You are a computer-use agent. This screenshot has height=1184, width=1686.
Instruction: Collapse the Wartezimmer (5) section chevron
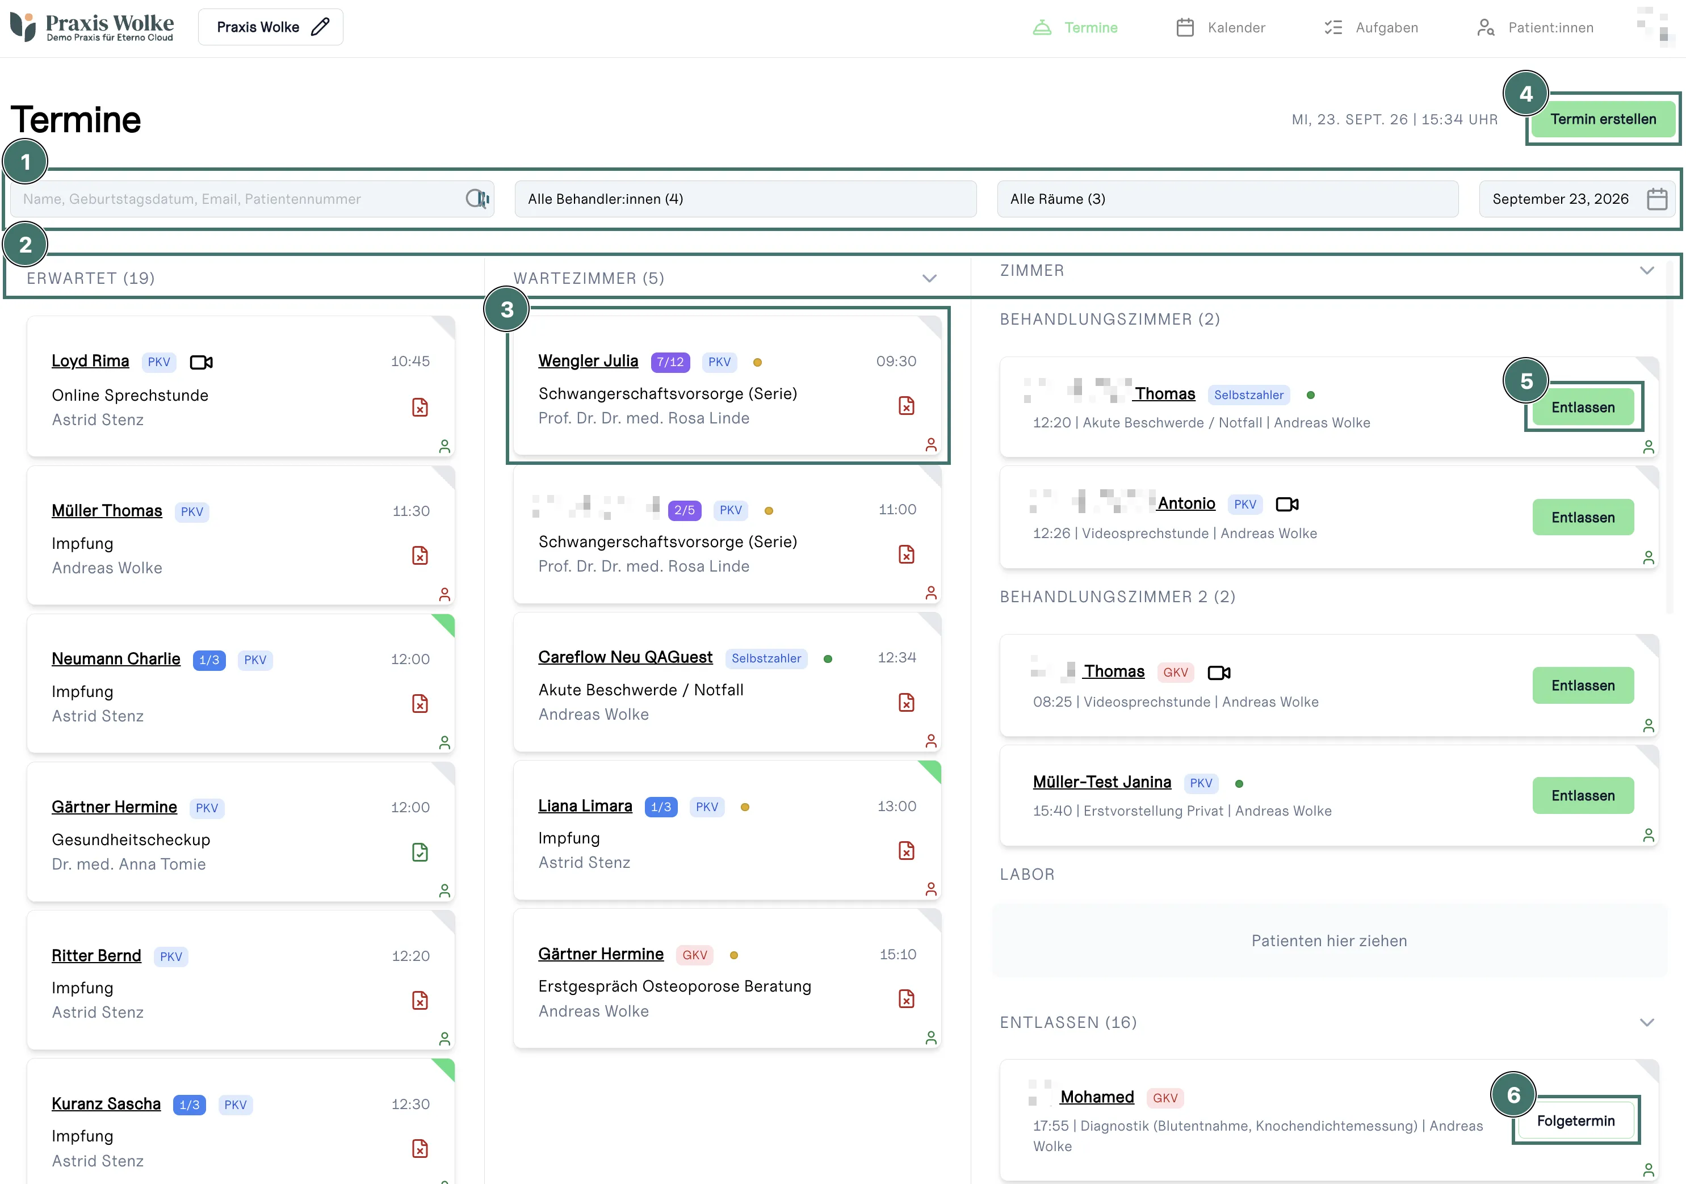click(930, 279)
